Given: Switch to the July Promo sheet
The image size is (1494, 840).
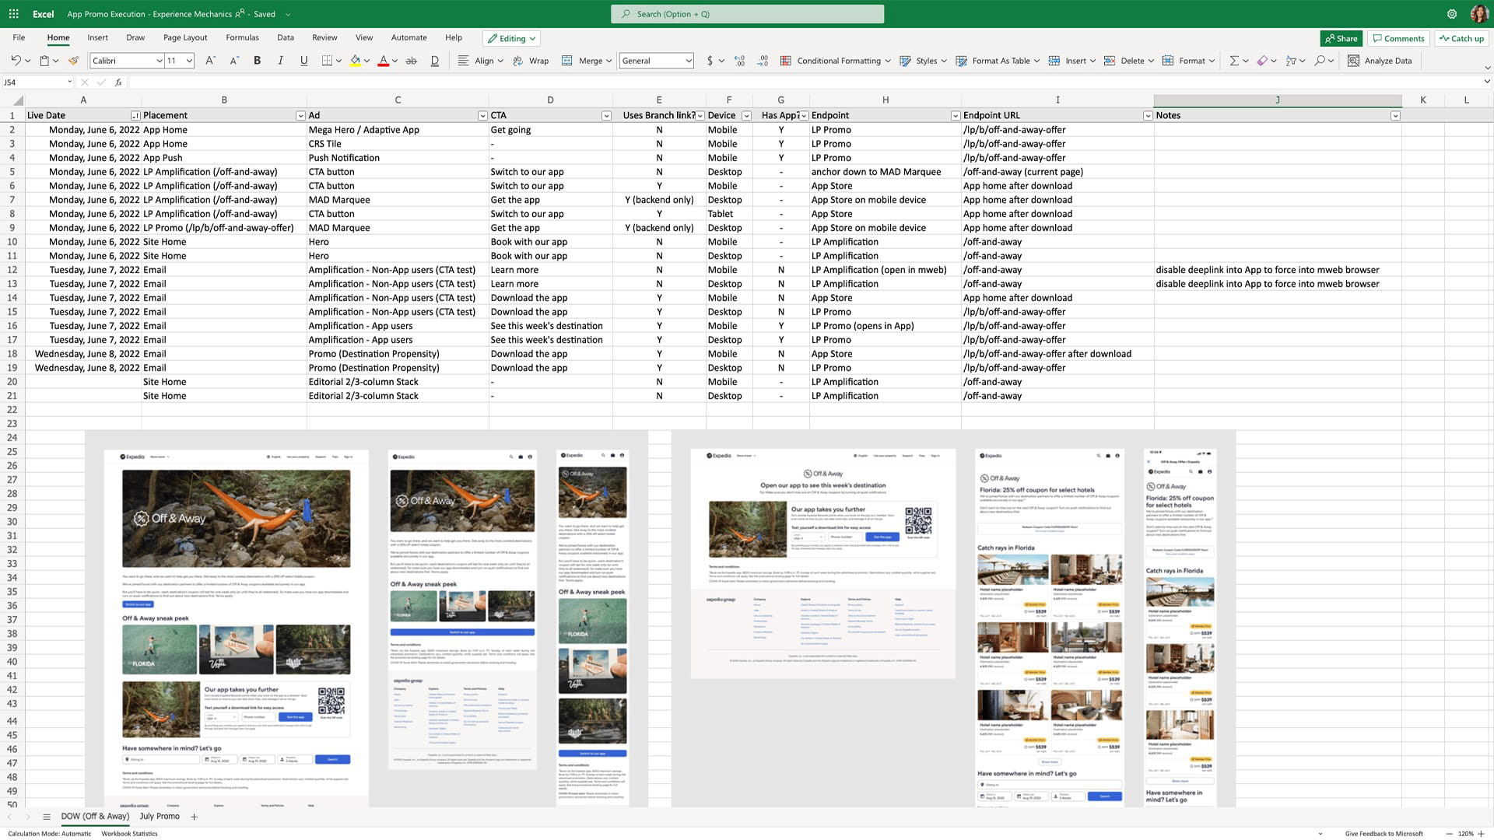Looking at the screenshot, I should point(160,816).
